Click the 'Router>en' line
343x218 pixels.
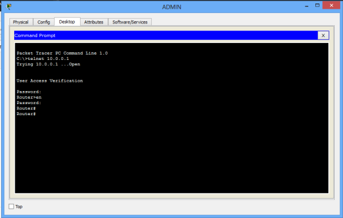point(29,97)
